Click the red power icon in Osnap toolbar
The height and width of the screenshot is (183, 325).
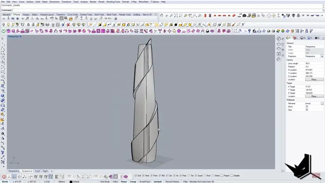[x=4, y=176]
